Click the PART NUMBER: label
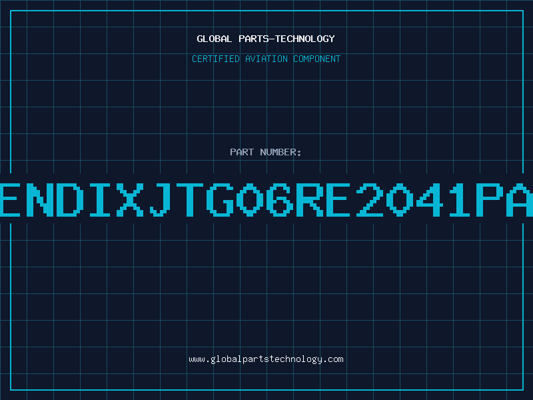 (x=265, y=152)
